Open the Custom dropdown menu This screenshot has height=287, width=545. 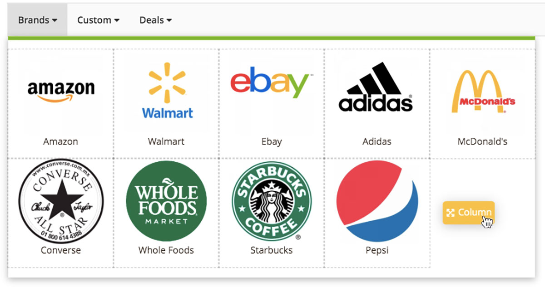(98, 20)
